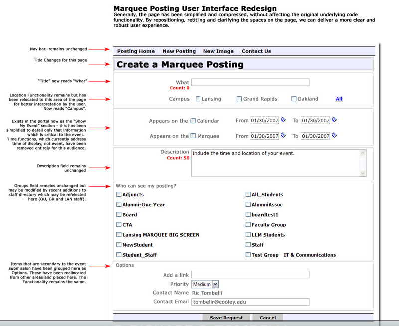
Task: Click the Cancel button
Action: 268,318
